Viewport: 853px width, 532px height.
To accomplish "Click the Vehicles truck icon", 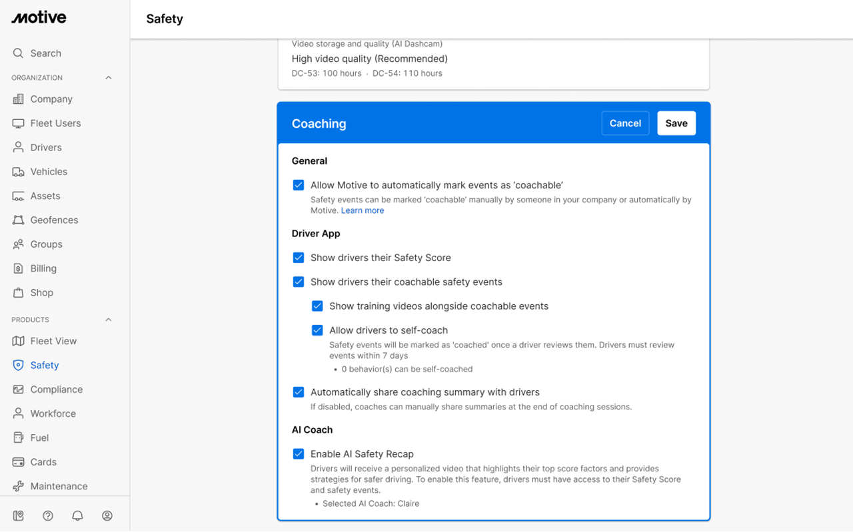I will coord(18,172).
